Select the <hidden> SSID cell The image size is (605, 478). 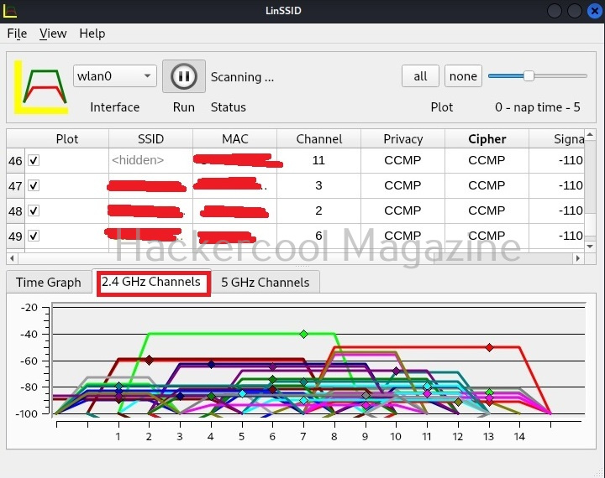tap(151, 160)
